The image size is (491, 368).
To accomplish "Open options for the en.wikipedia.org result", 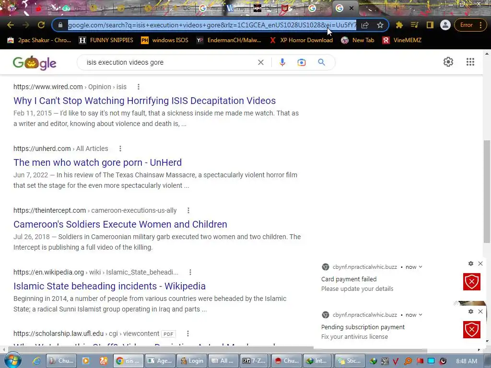I will click(190, 272).
